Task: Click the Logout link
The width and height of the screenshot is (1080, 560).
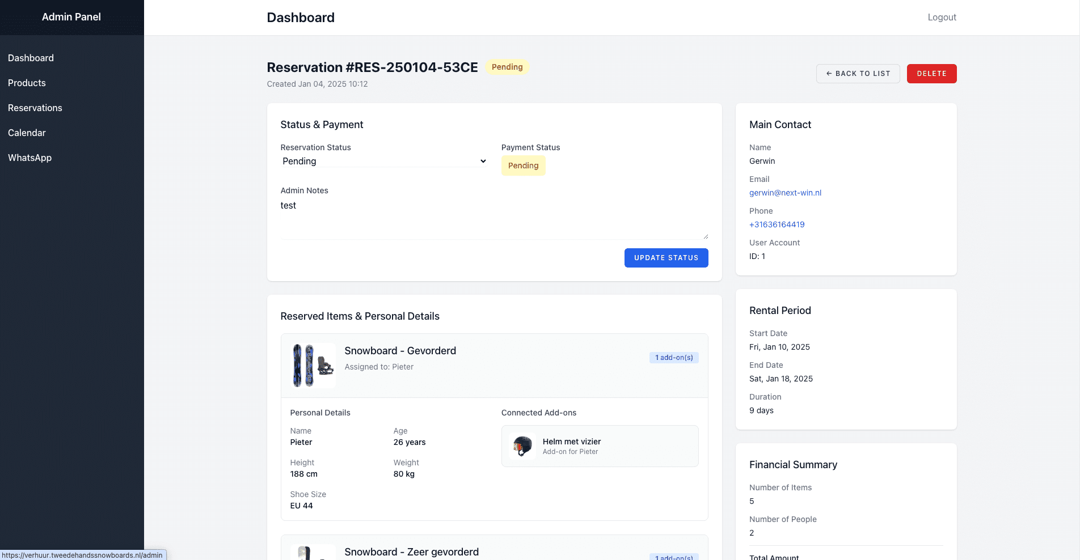Action: point(942,18)
